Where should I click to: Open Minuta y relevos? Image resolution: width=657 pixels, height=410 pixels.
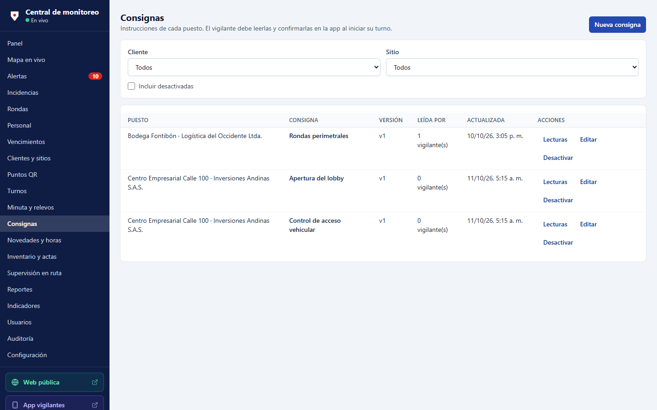(x=55, y=207)
